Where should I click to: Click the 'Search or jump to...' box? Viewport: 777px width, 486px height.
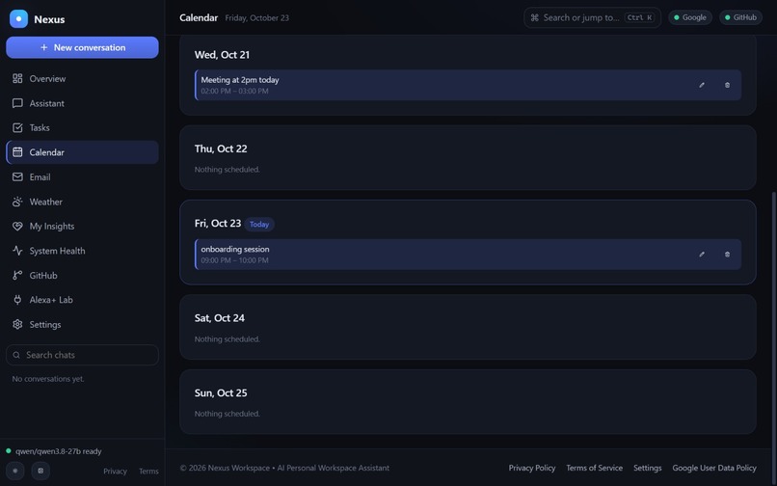pyautogui.click(x=592, y=18)
